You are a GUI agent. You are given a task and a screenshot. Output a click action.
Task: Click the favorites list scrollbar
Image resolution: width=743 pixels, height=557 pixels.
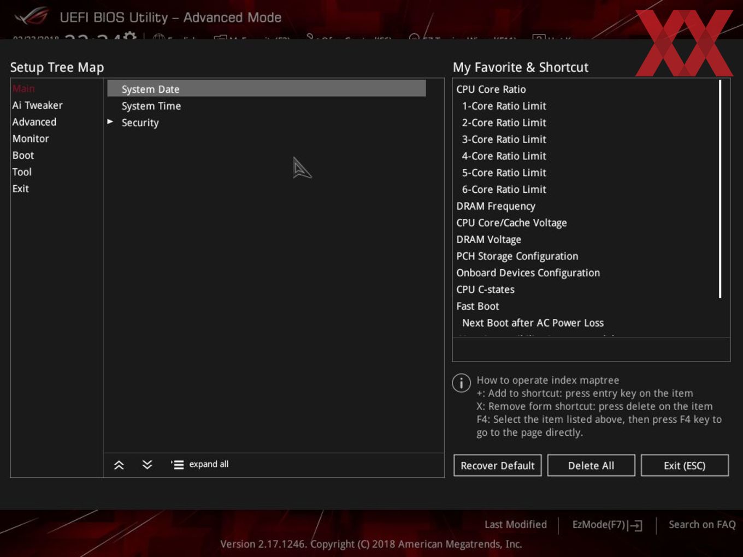[x=720, y=189]
